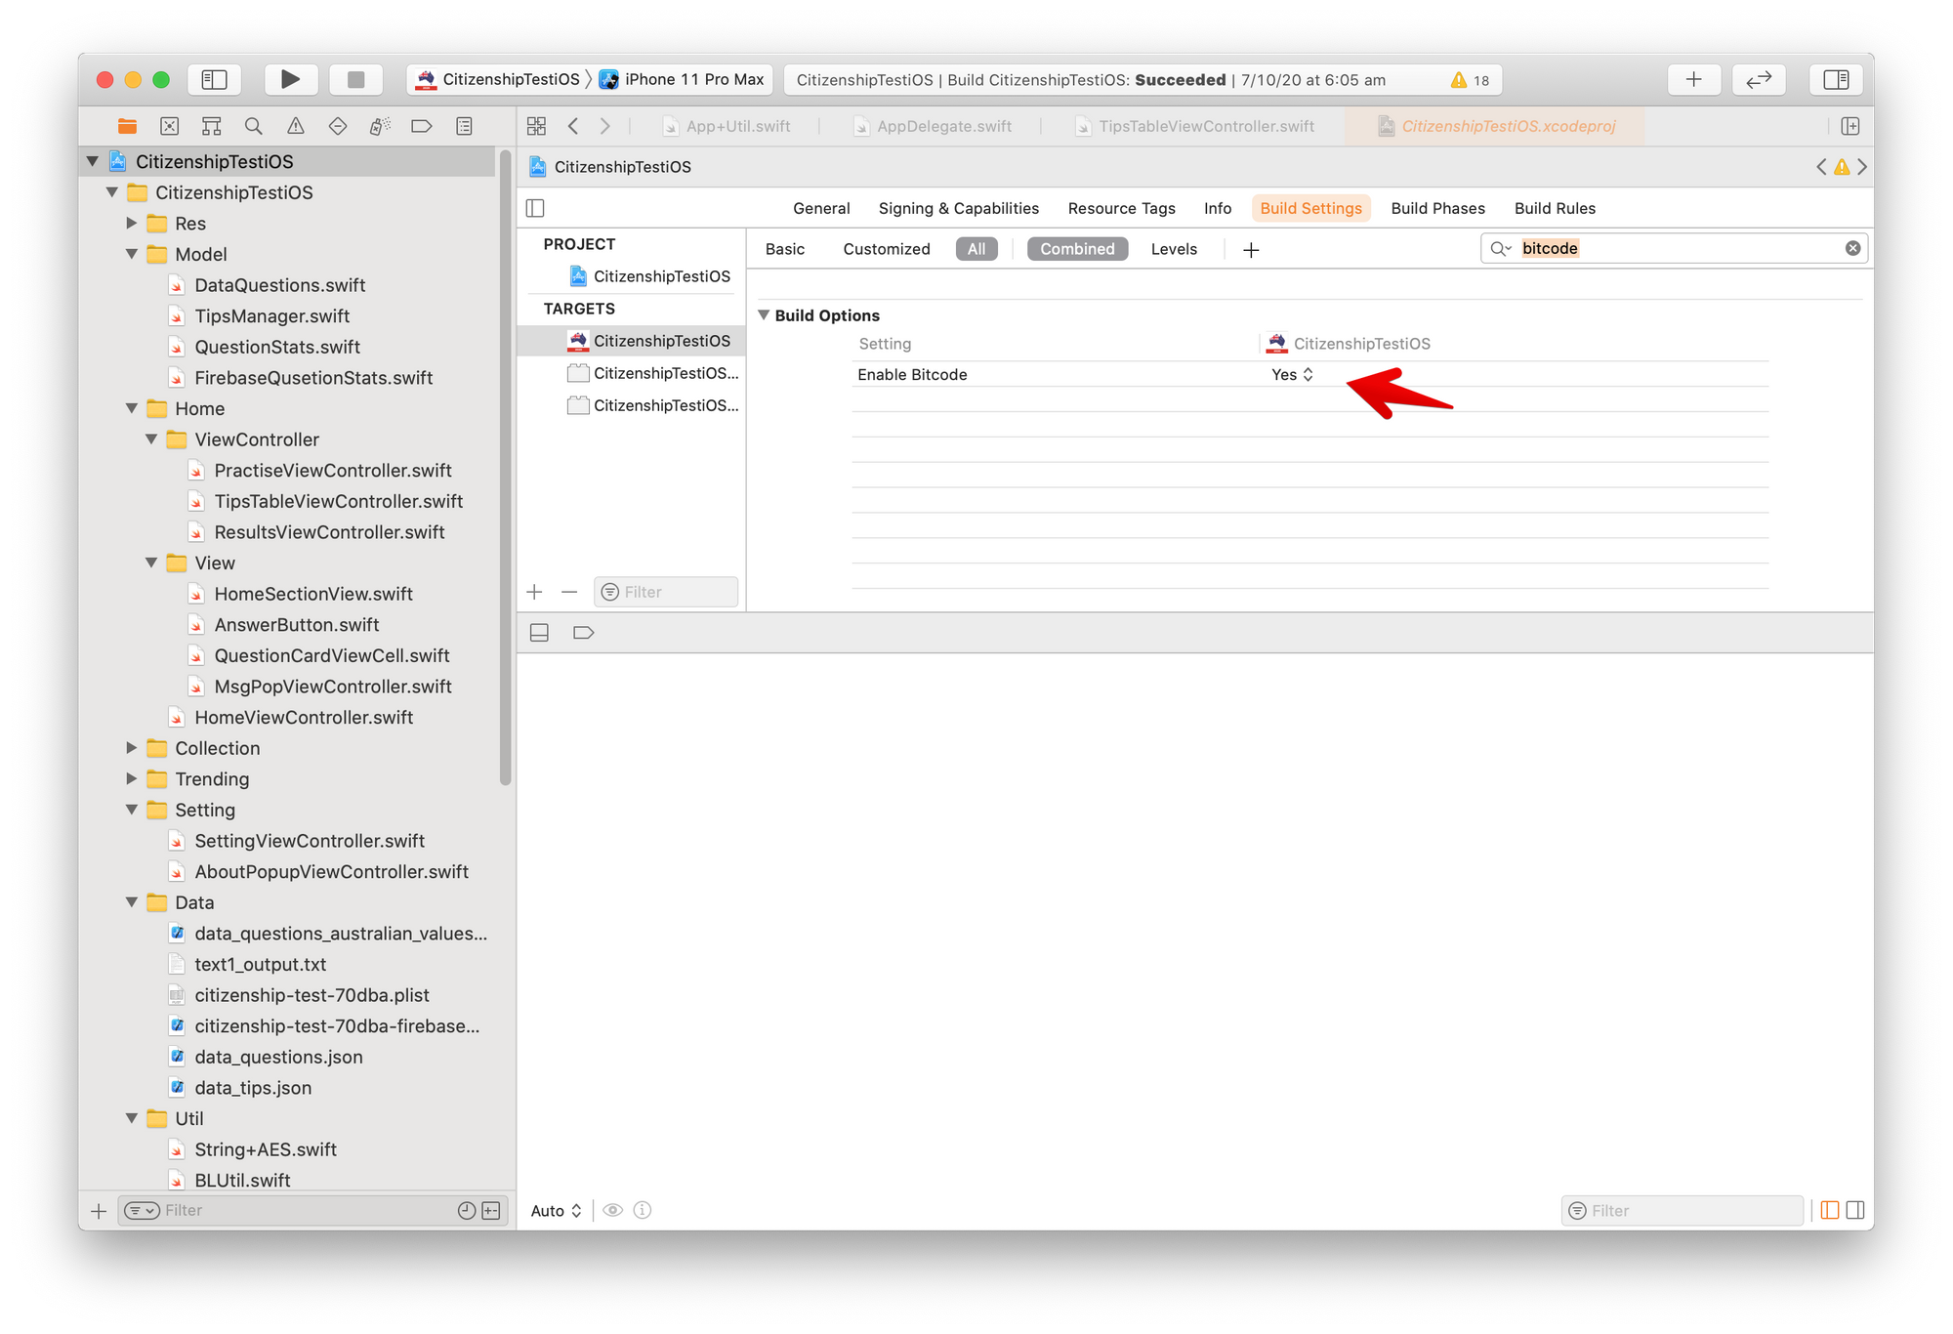The image size is (1953, 1334).
Task: Show recently modified files filter
Action: [467, 1210]
